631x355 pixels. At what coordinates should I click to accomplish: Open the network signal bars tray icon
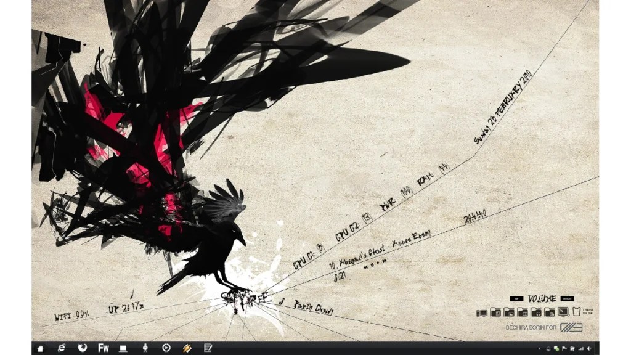[x=580, y=349]
